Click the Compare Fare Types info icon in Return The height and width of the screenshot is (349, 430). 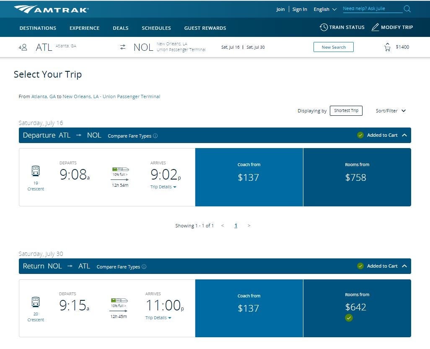(144, 267)
